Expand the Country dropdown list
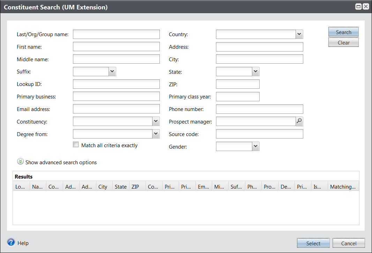Image resolution: width=372 pixels, height=253 pixels. pos(299,34)
